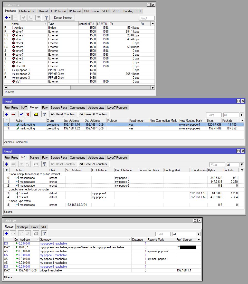Open NAT filter 'all' dropdown

coord(242,165)
